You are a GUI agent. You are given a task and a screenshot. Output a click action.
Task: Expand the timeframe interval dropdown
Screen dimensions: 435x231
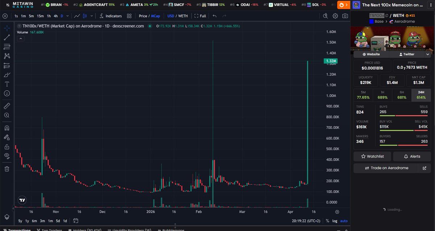pos(67,16)
